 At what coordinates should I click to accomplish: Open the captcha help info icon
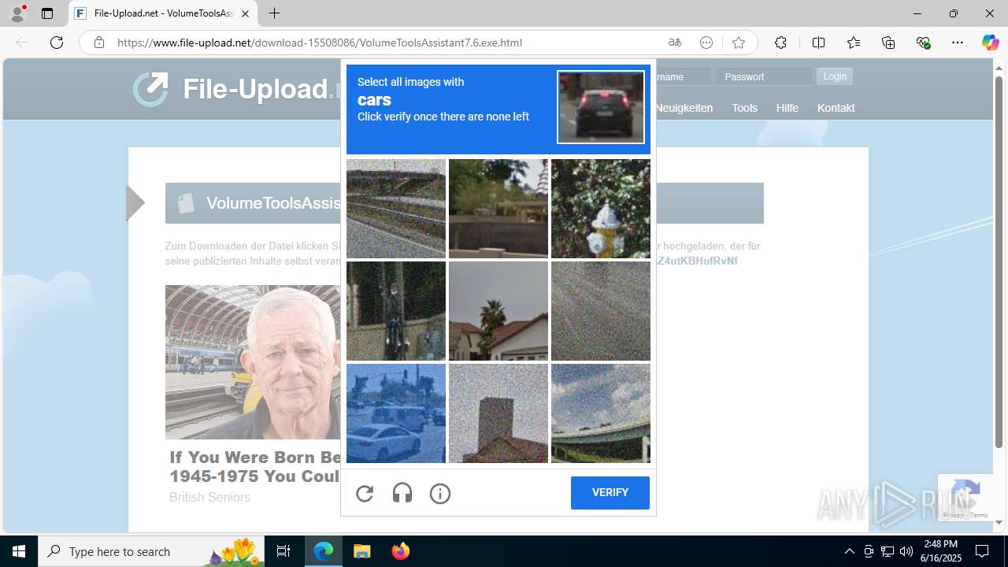[x=440, y=494]
